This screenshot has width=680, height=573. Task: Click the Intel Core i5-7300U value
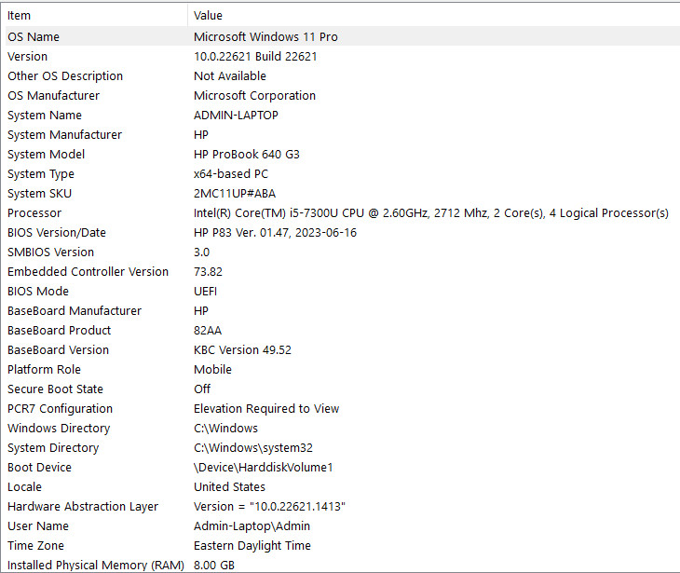(x=431, y=213)
